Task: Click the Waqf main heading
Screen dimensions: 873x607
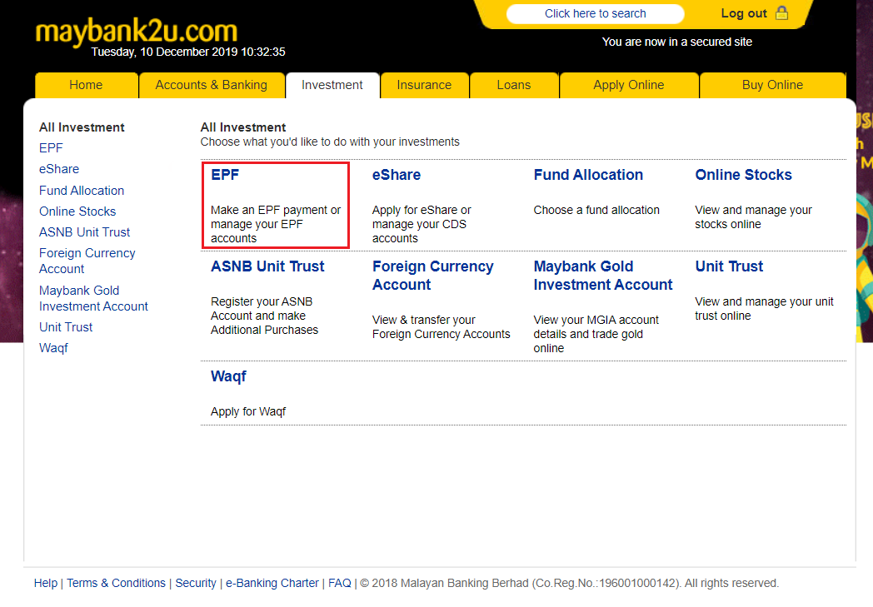Action: tap(228, 376)
